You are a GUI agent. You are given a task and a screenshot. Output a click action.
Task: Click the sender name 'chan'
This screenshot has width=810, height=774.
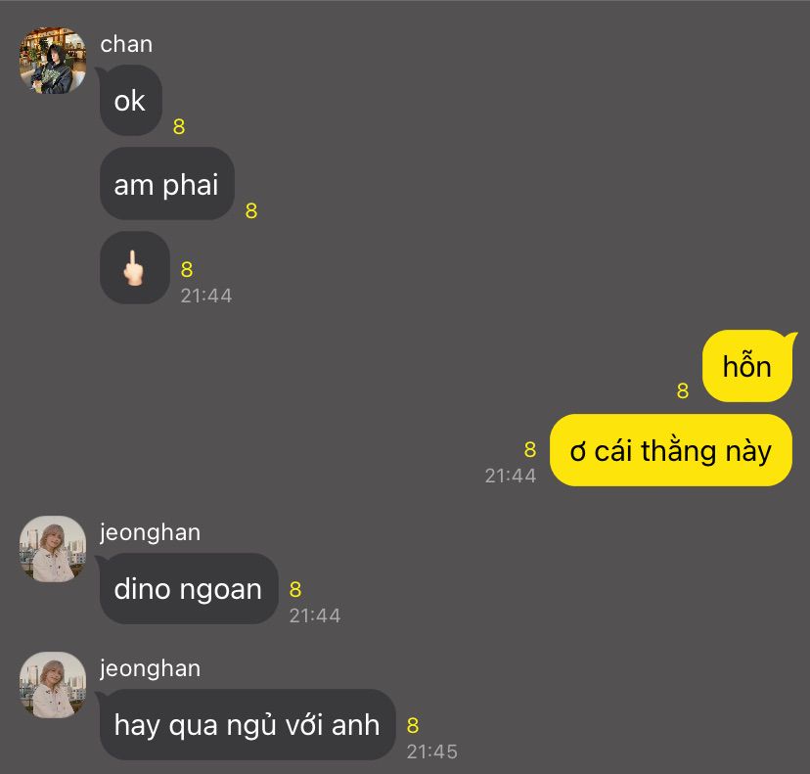pyautogui.click(x=126, y=44)
